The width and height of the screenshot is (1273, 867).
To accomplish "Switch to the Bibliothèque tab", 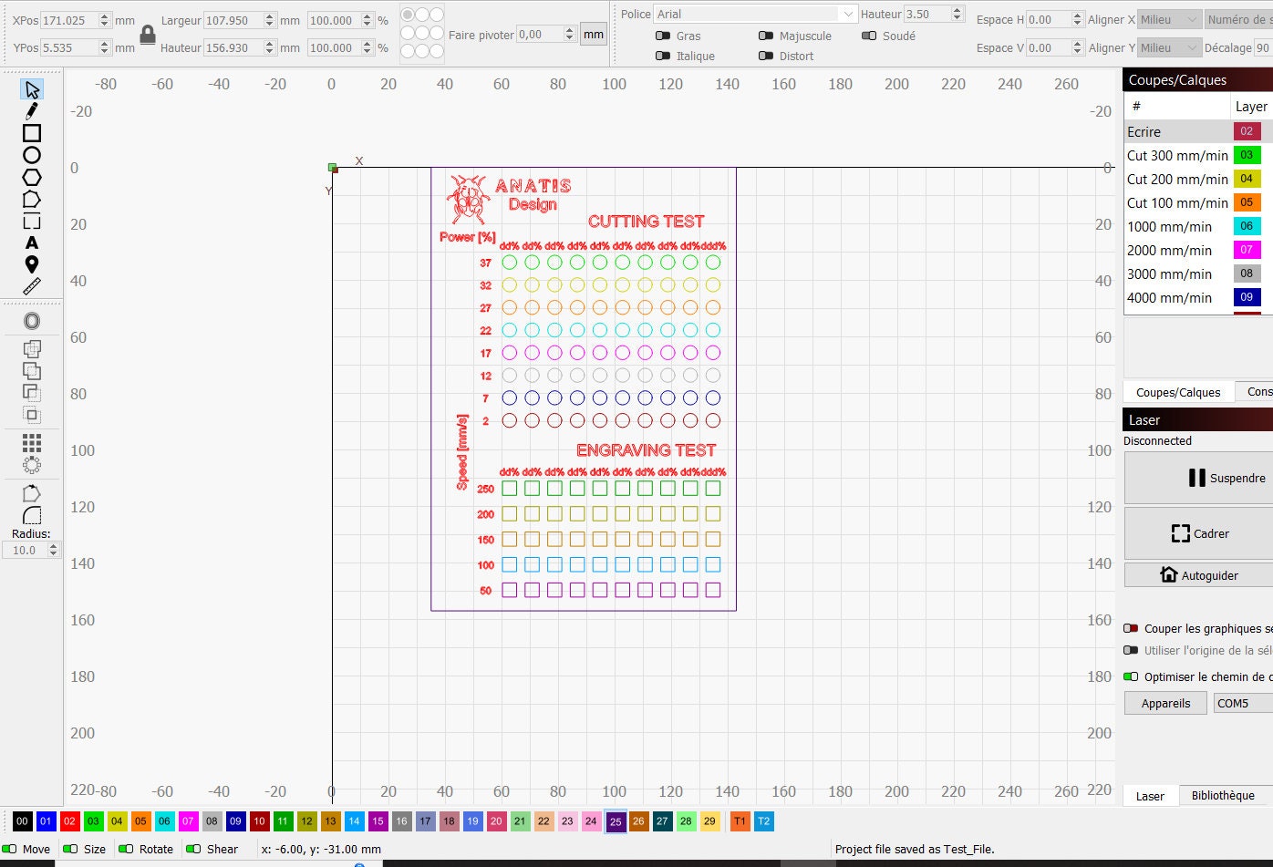I will point(1223,795).
